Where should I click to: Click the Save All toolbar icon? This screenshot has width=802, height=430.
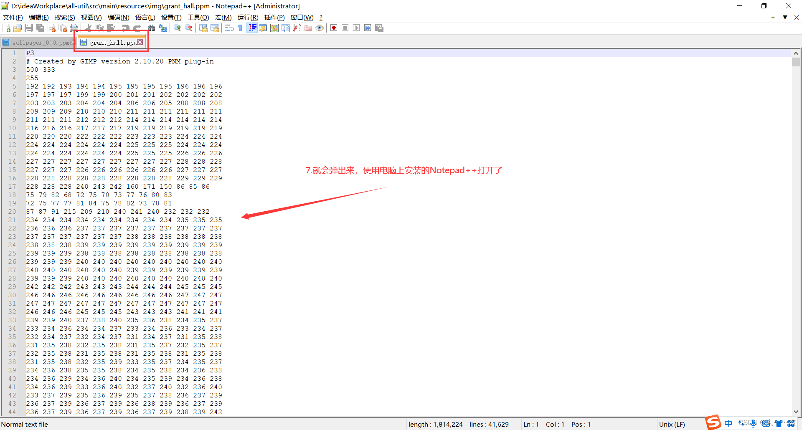point(40,28)
